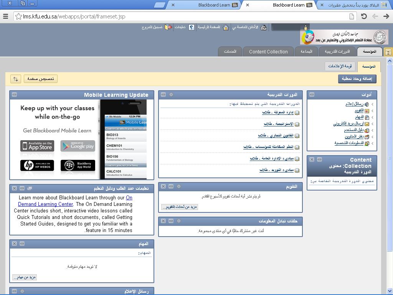The image size is (393, 295).
Task: Open settings gear of التقويم module
Action: [x=179, y=186]
